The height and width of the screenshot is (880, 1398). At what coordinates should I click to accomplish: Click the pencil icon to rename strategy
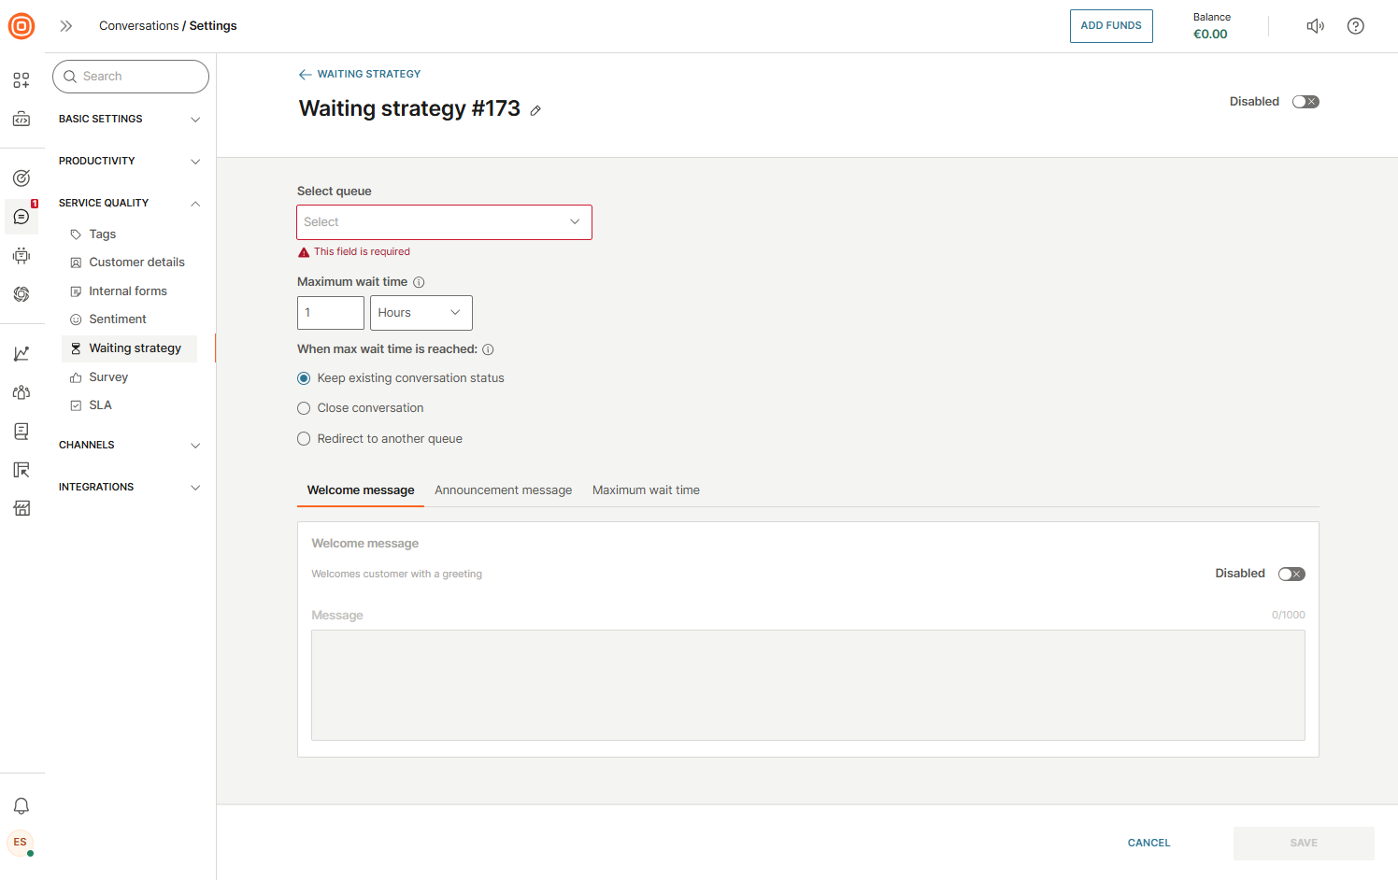(x=535, y=110)
